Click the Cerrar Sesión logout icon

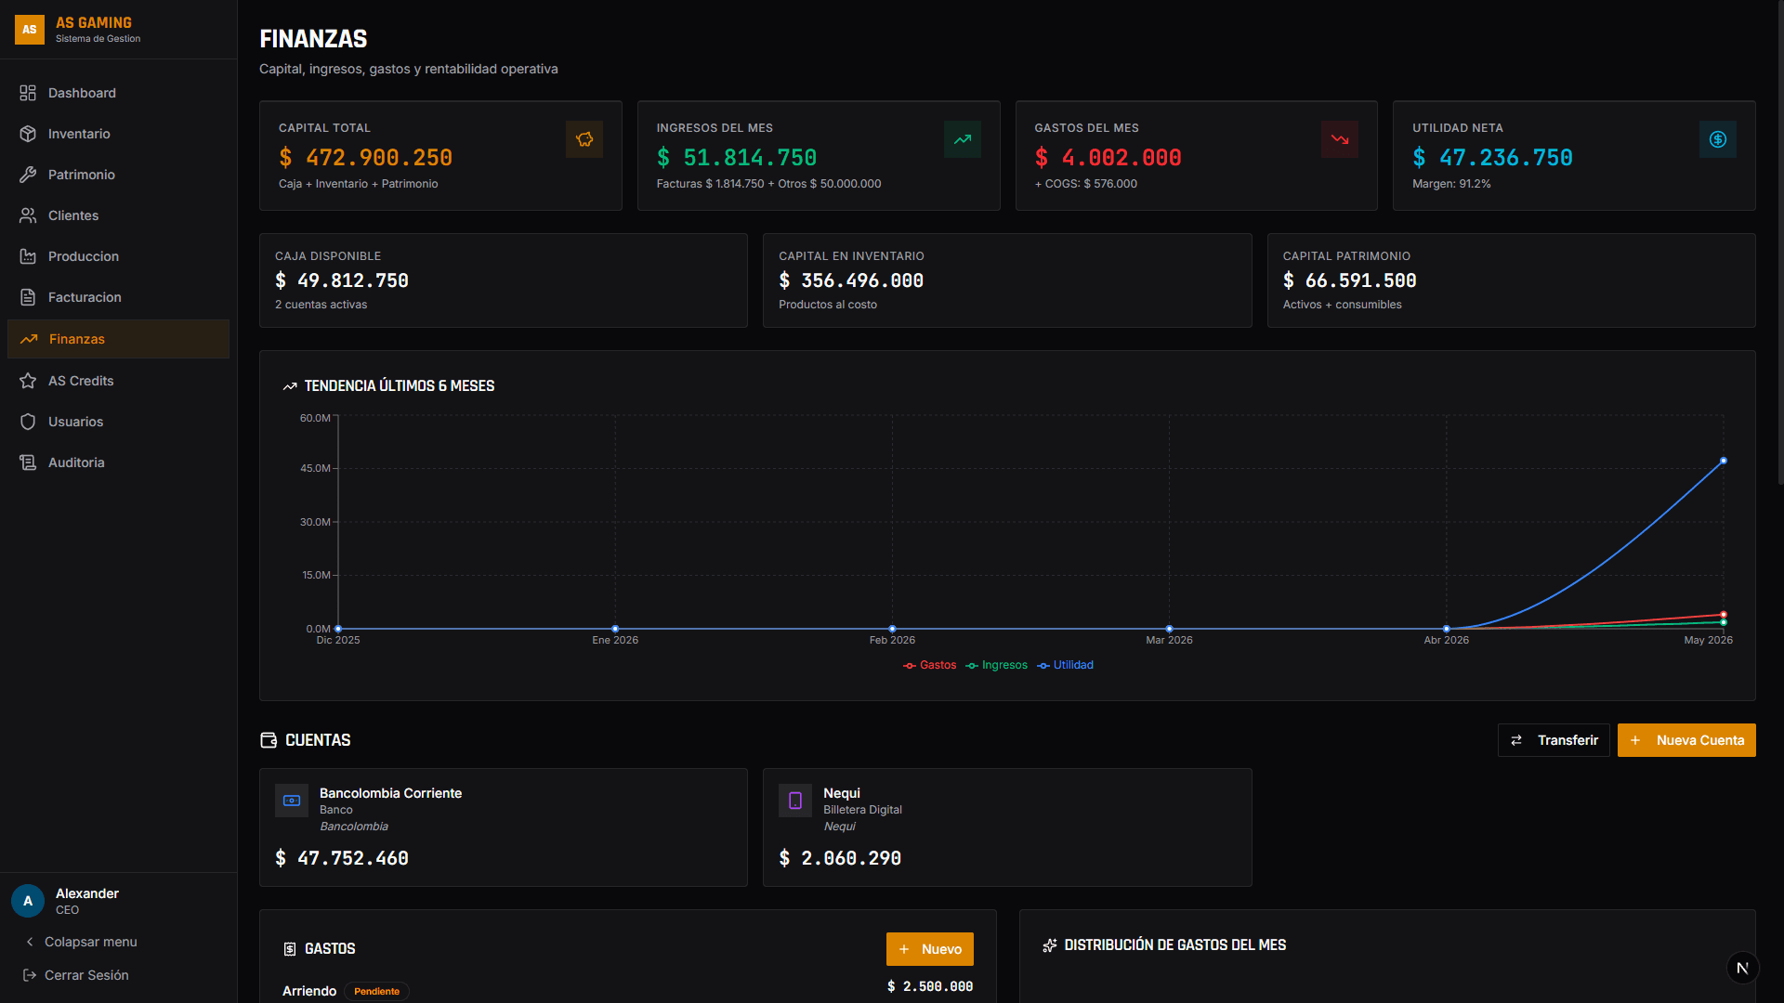pyautogui.click(x=29, y=975)
